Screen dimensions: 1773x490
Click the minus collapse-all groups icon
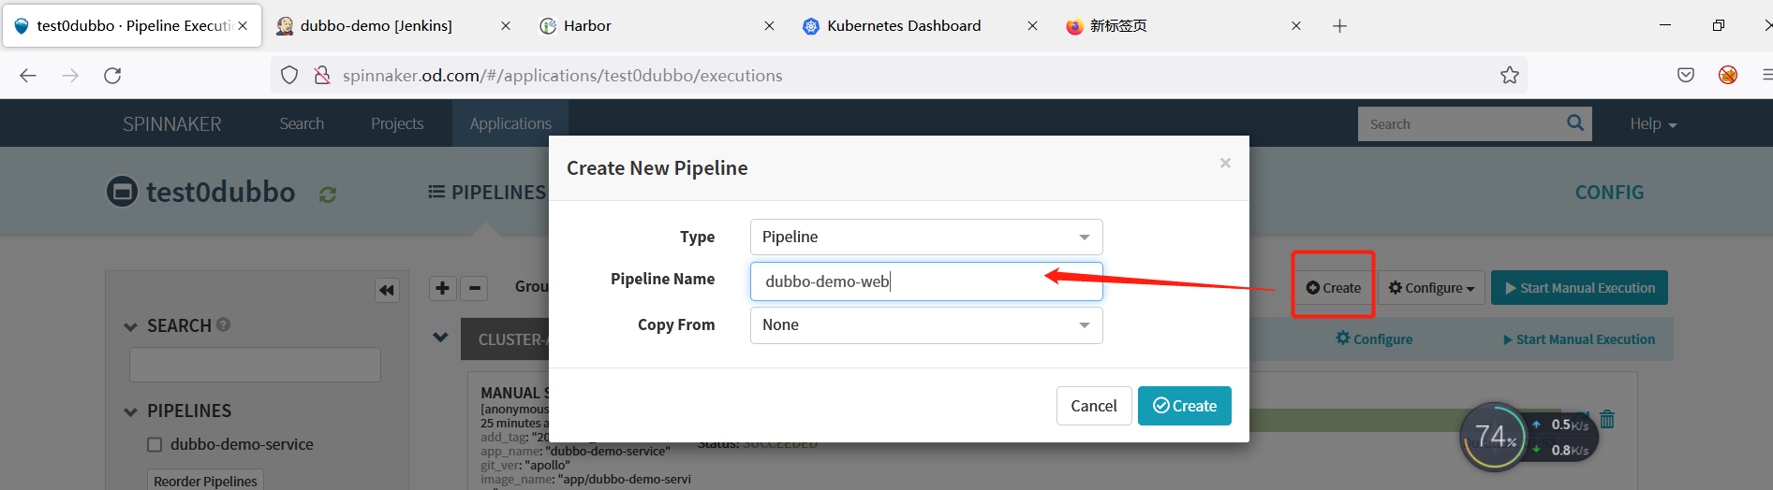[x=475, y=288]
